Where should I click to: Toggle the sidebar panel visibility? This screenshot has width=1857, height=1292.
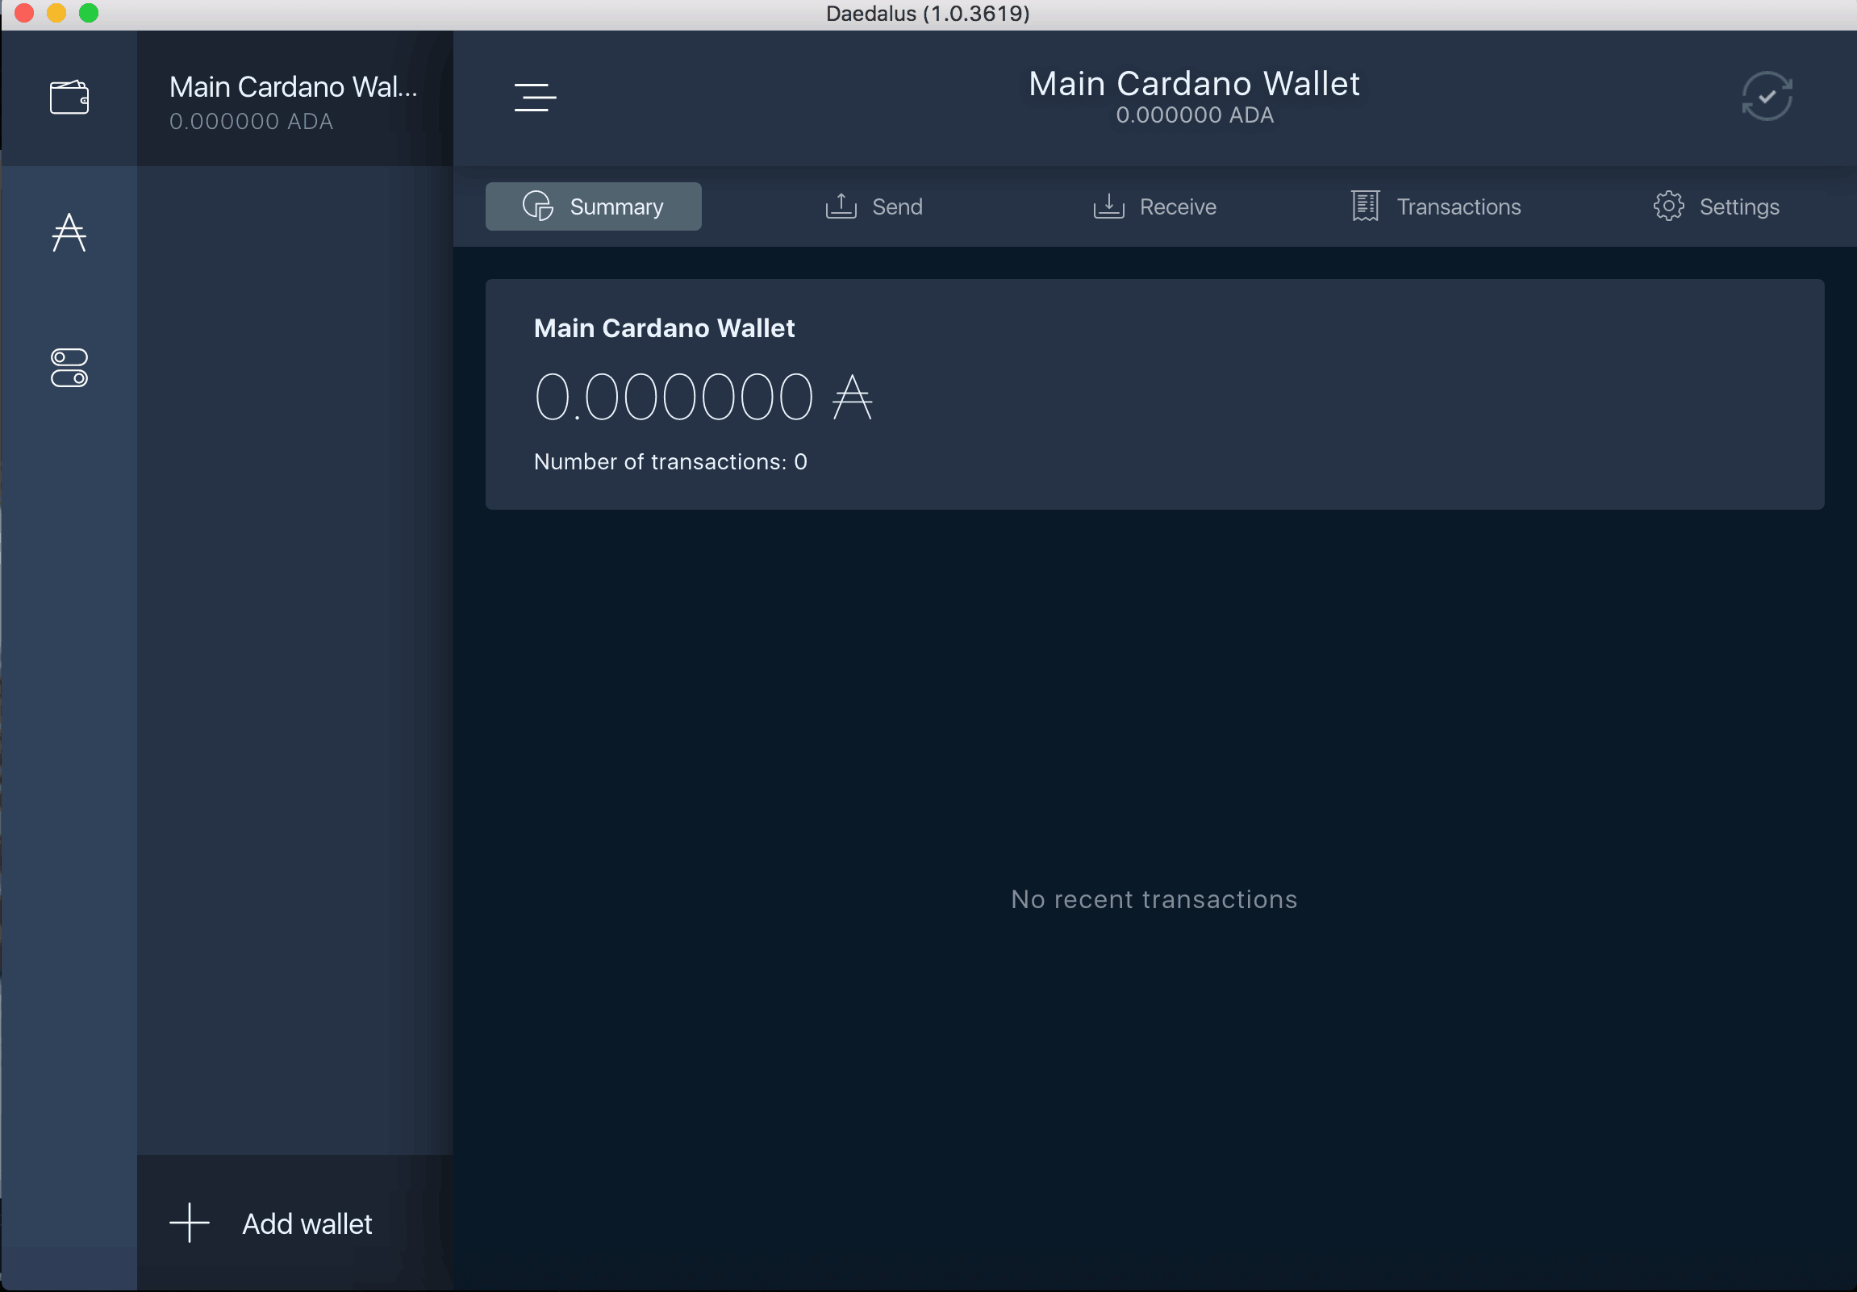tap(536, 96)
